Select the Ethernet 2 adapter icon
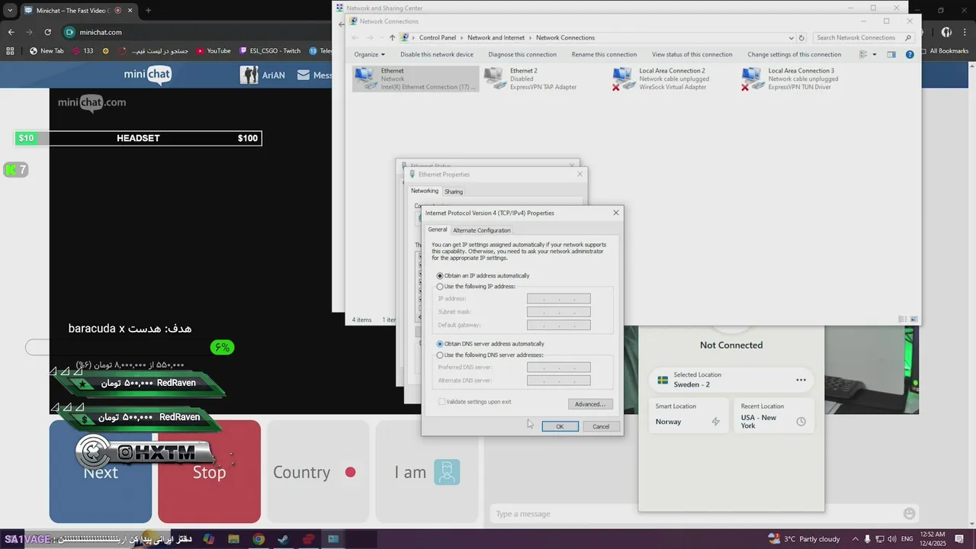This screenshot has height=549, width=976. coord(495,78)
